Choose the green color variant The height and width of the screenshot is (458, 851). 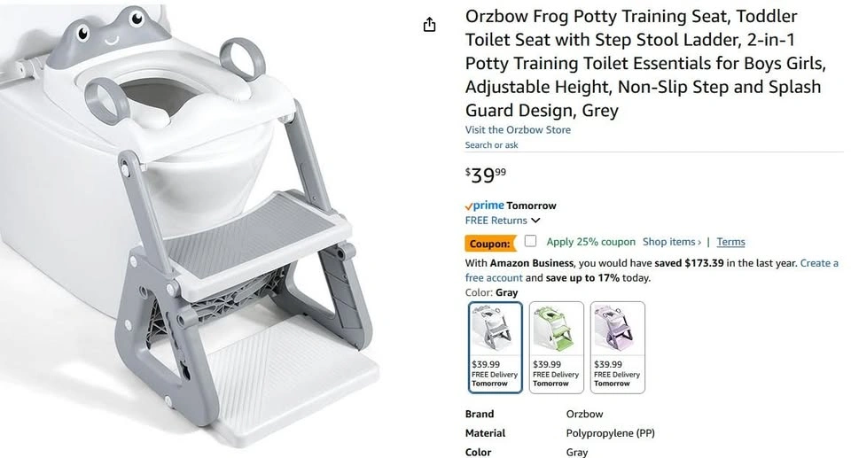point(556,347)
